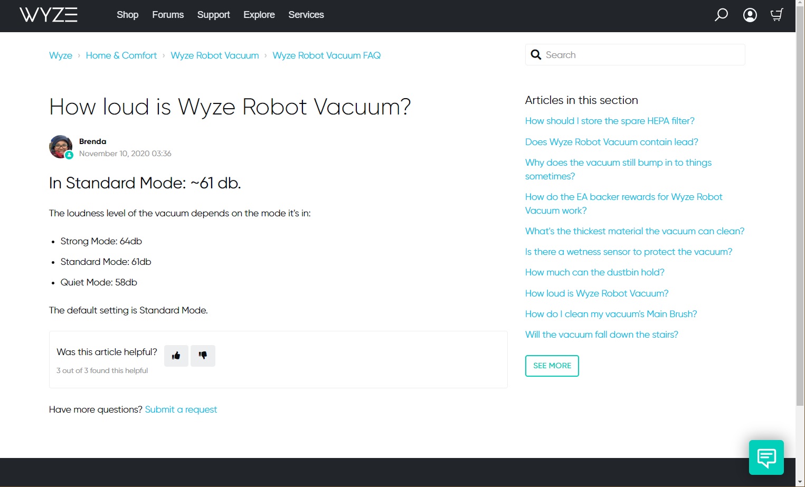Image resolution: width=805 pixels, height=487 pixels.
Task: Click the 'Strong Mode: 64db' list item
Action: [101, 241]
